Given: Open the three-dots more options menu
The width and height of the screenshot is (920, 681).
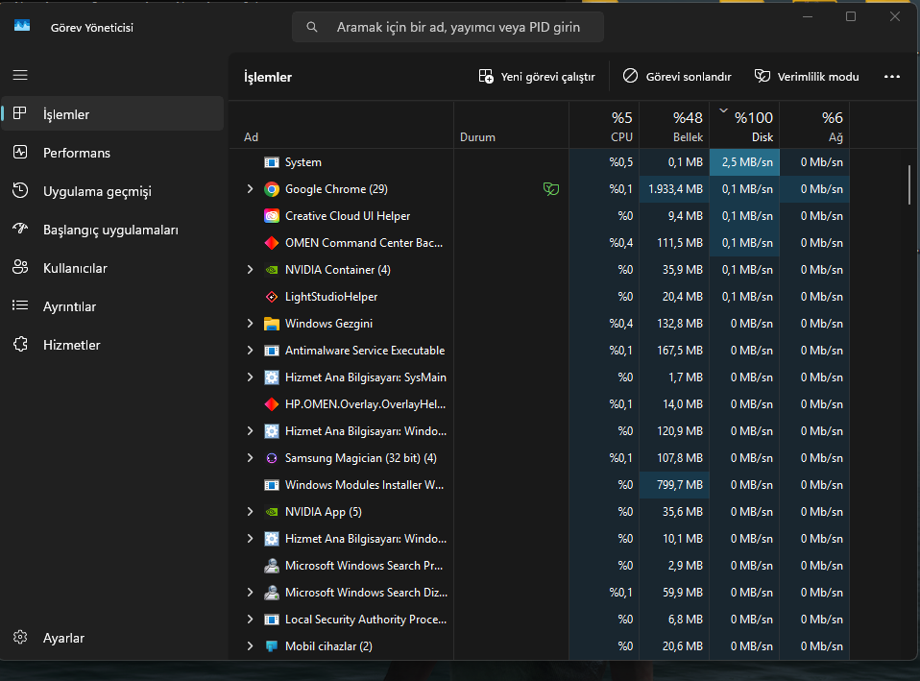Looking at the screenshot, I should tap(892, 76).
